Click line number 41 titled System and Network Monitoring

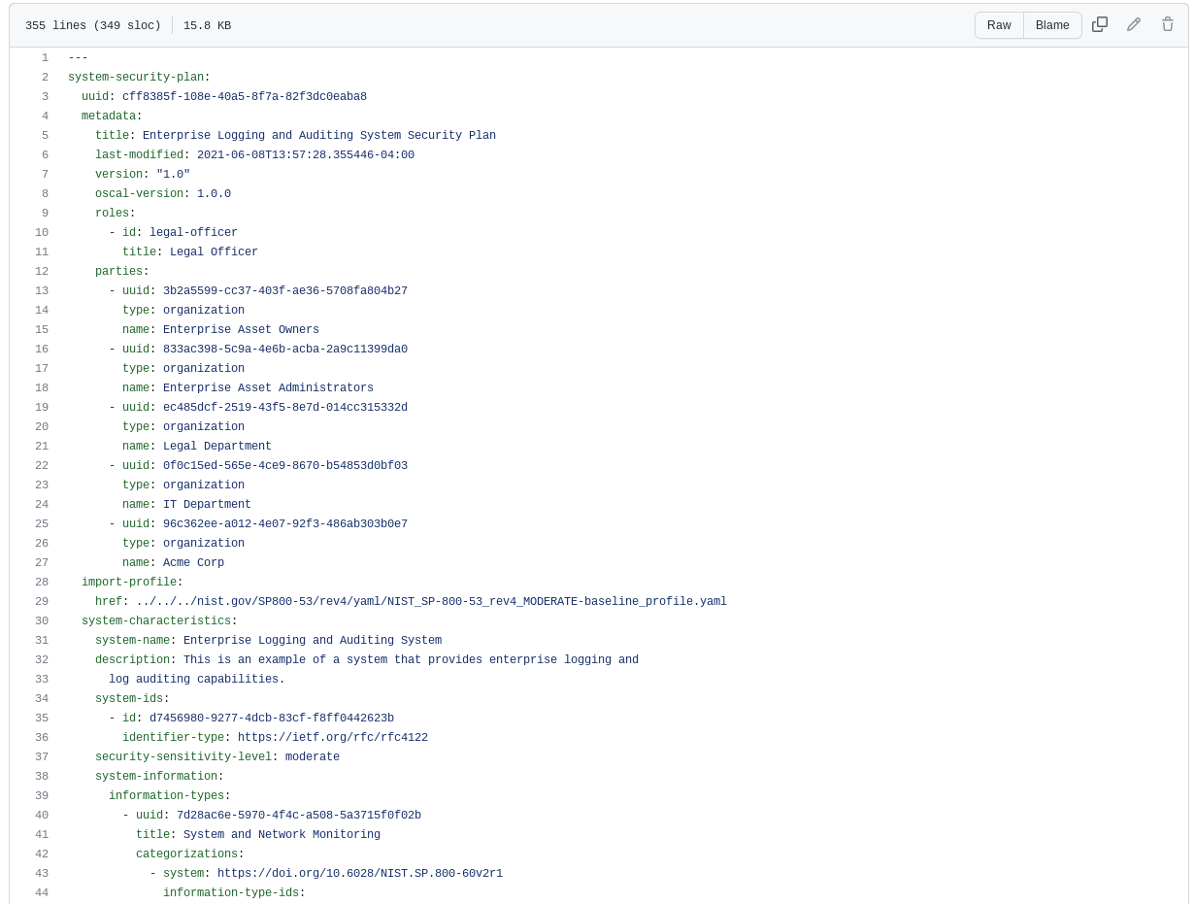42,834
